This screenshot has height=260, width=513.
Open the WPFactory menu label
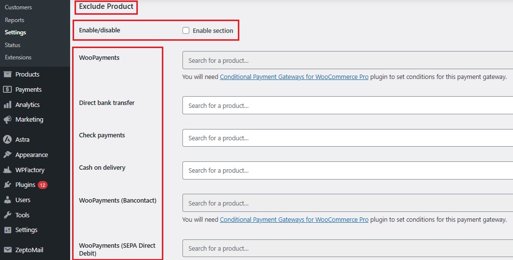click(30, 170)
